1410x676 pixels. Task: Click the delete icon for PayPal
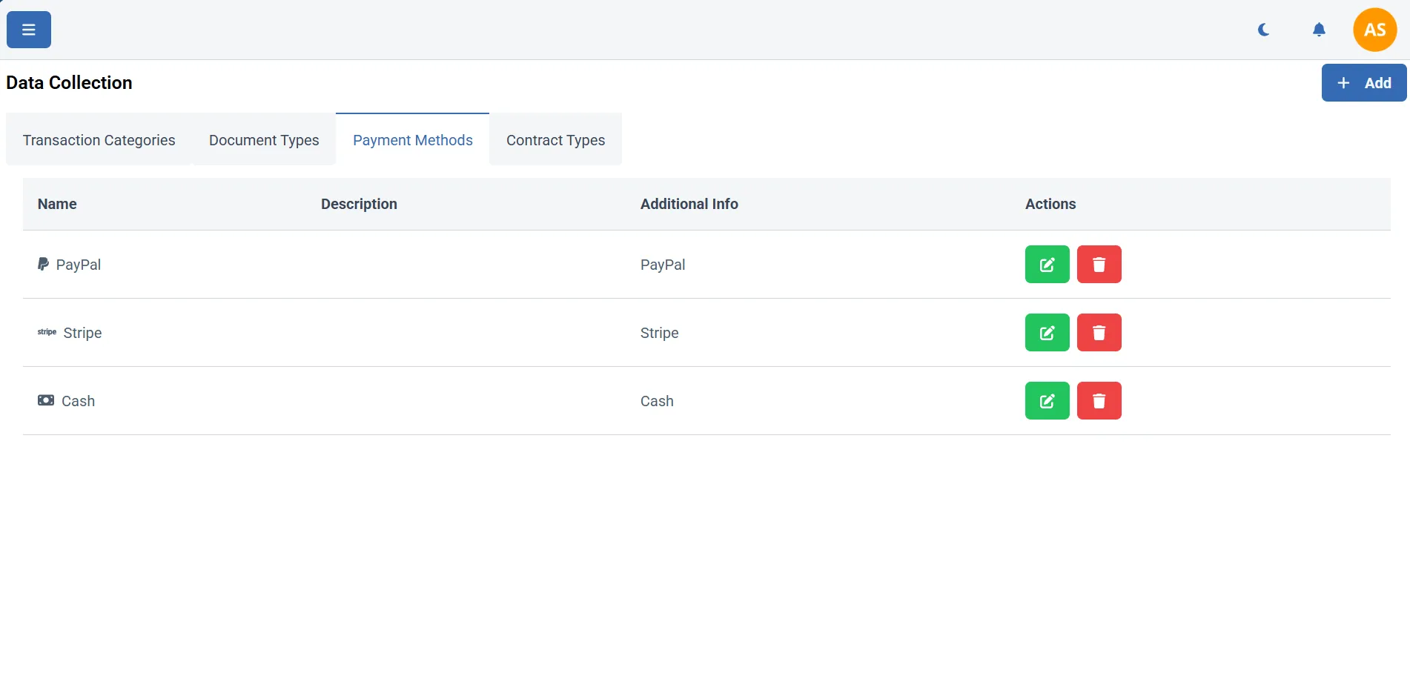point(1099,264)
